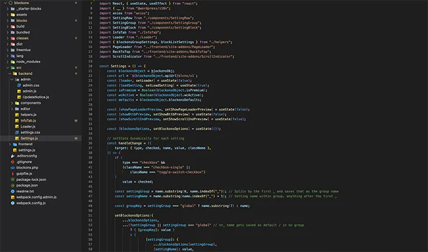Click the webpack.config.js file icon
Viewport: 428px width, 252px height.
tap(13, 203)
